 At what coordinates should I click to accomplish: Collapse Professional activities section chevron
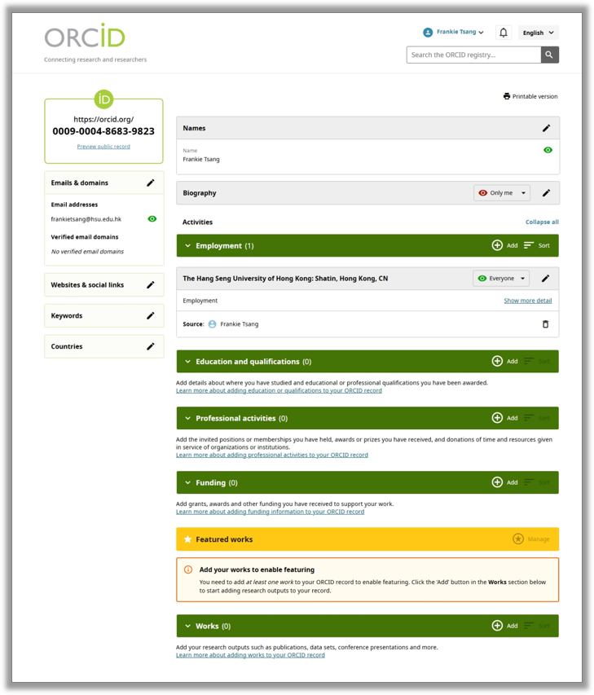187,418
